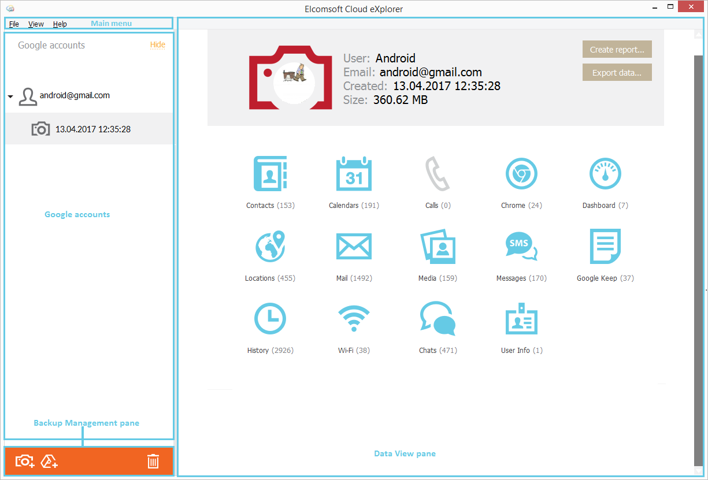View the History category
708x480 pixels.
270,319
